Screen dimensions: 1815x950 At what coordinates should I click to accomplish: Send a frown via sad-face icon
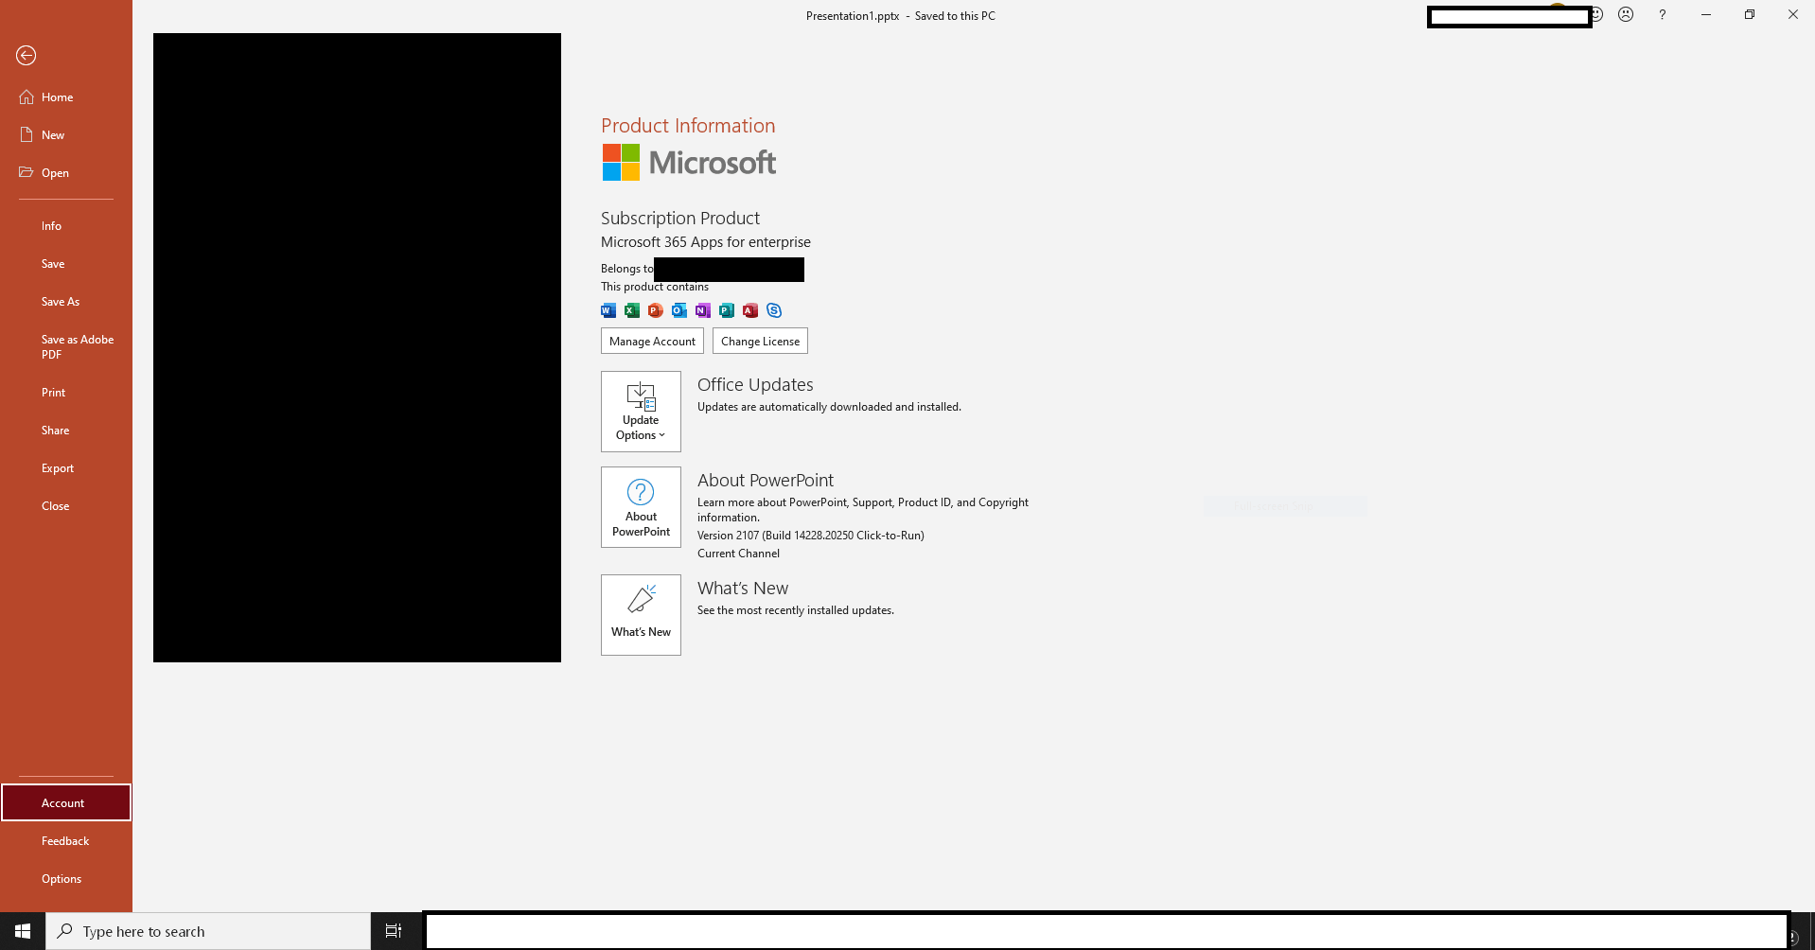coord(1626,15)
